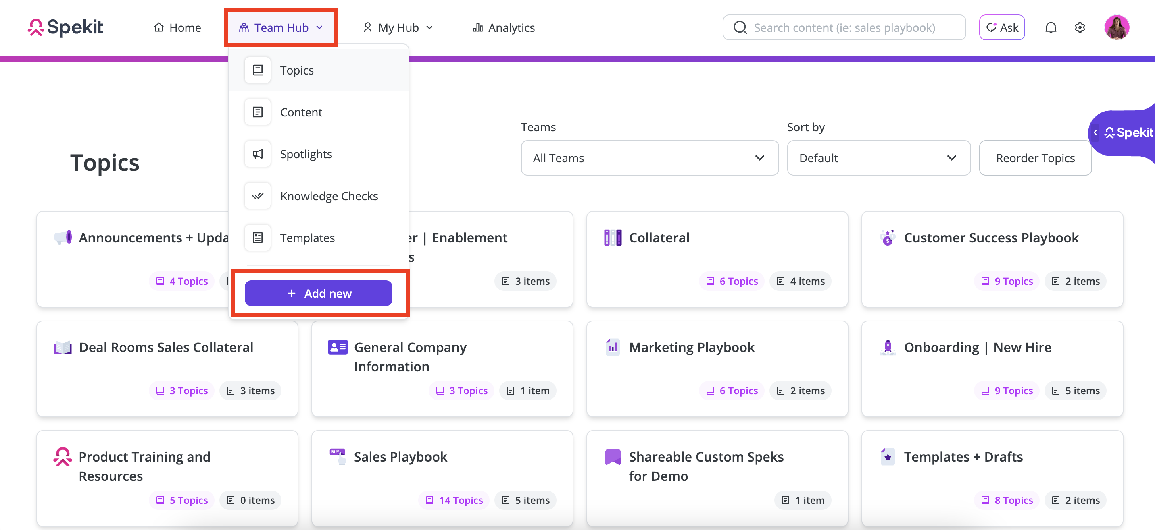Click the Knowledge Checks checkmark icon
The height and width of the screenshot is (530, 1155).
(258, 196)
